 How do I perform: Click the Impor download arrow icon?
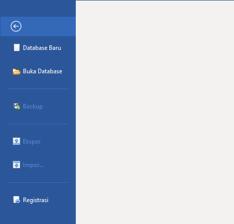pos(16,165)
